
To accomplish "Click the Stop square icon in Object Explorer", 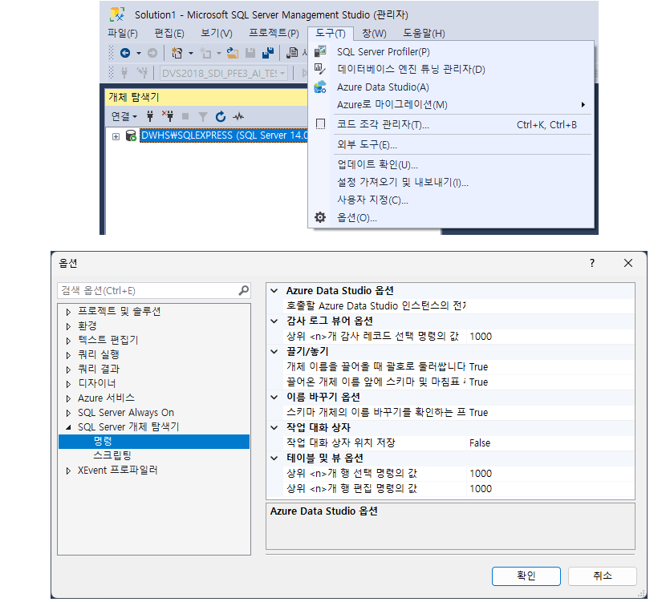I will point(185,116).
